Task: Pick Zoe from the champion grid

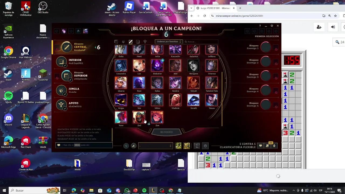Action: point(157,117)
